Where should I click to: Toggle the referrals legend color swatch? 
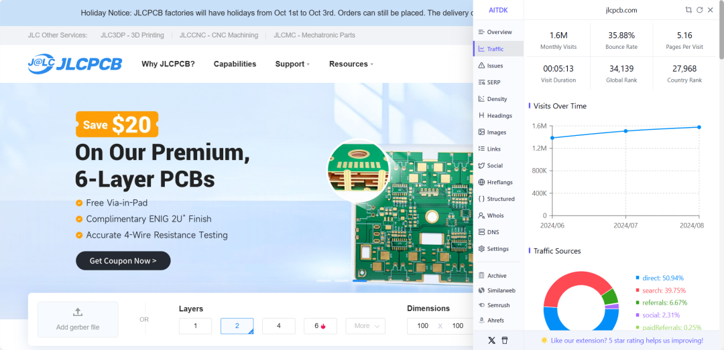[638, 303]
